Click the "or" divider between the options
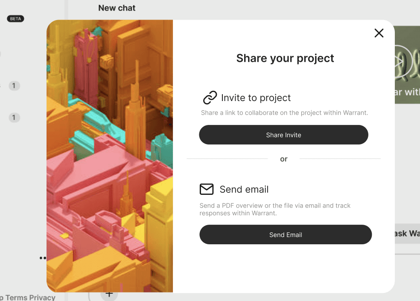The height and width of the screenshot is (301, 420). [x=284, y=159]
